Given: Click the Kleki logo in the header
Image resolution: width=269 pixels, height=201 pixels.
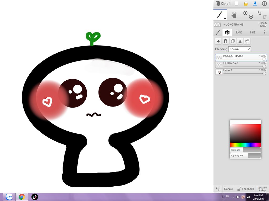Looking at the screenshot, I should tap(223, 4).
